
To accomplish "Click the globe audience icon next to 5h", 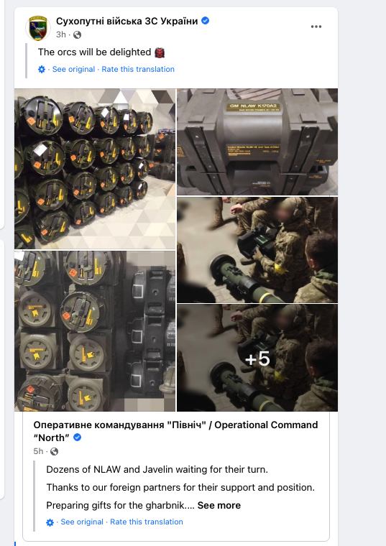I will tap(55, 452).
